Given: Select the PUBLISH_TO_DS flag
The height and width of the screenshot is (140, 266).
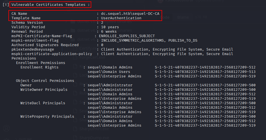Looking at the screenshot, I should click(183, 41).
